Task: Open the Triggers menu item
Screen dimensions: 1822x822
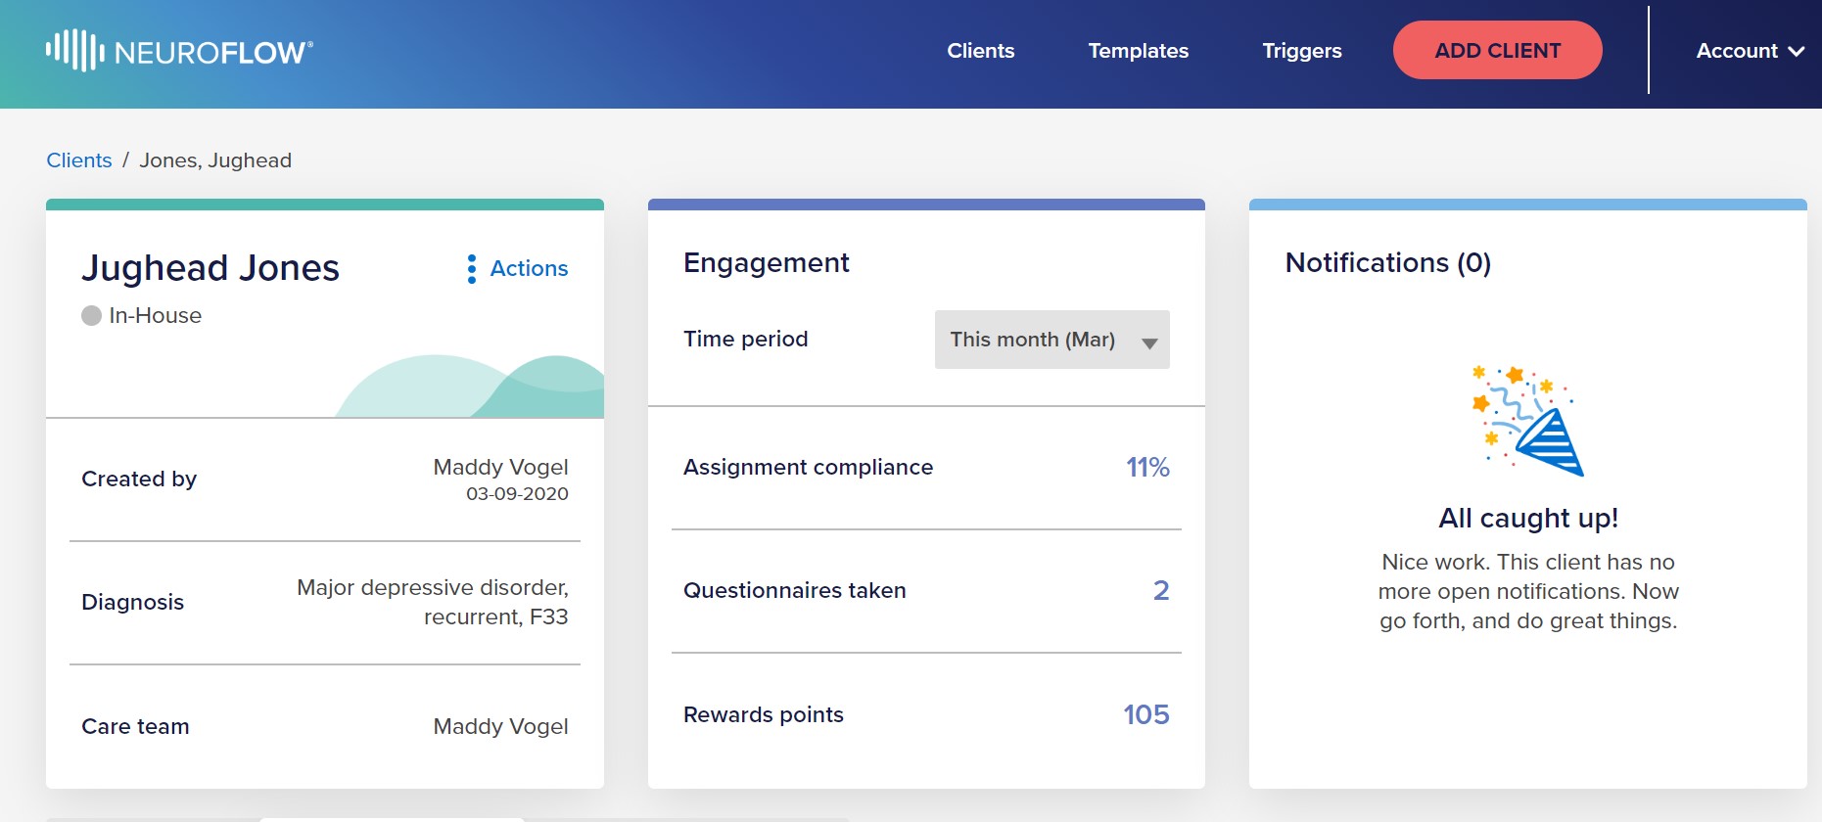Action: (1301, 51)
